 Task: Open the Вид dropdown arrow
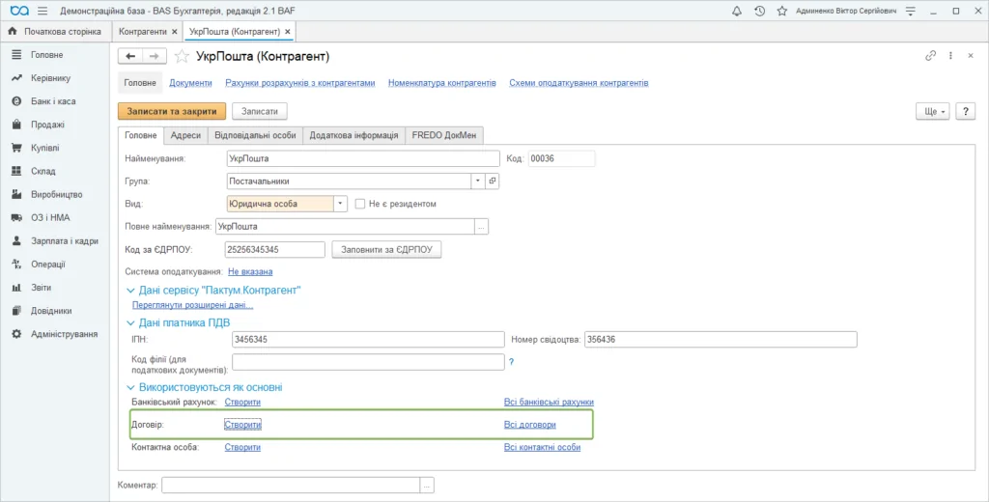[341, 204]
